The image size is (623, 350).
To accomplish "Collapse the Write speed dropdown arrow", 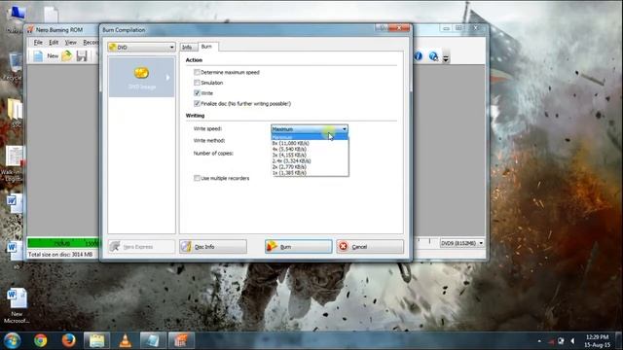I will point(344,129).
